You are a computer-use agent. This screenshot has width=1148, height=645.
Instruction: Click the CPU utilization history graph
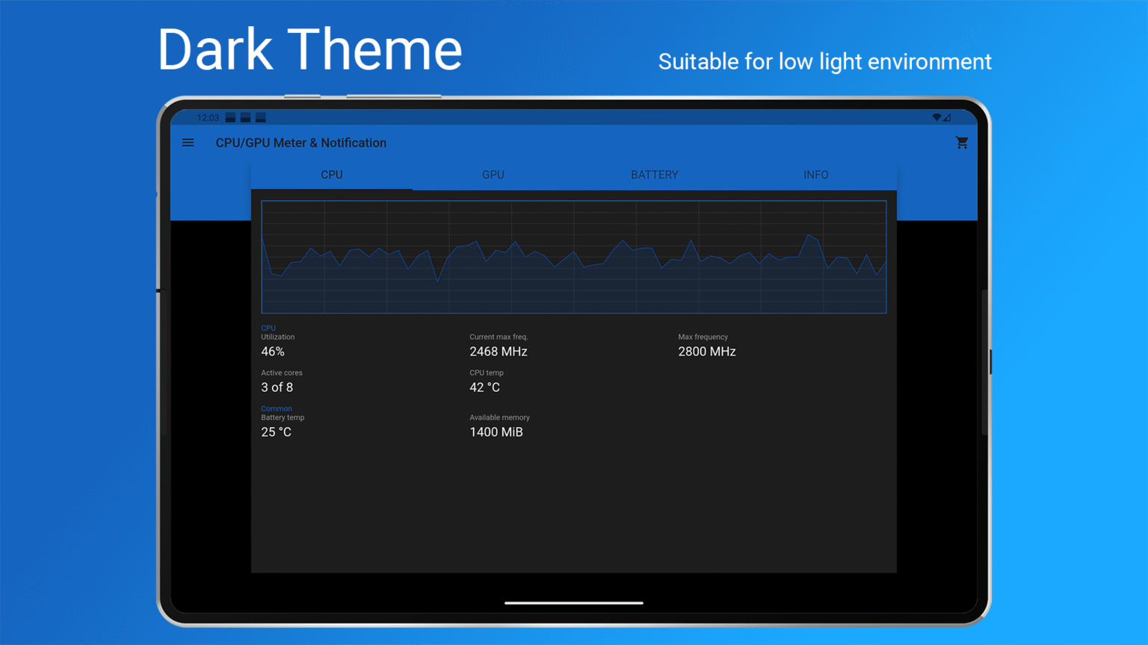pos(573,256)
